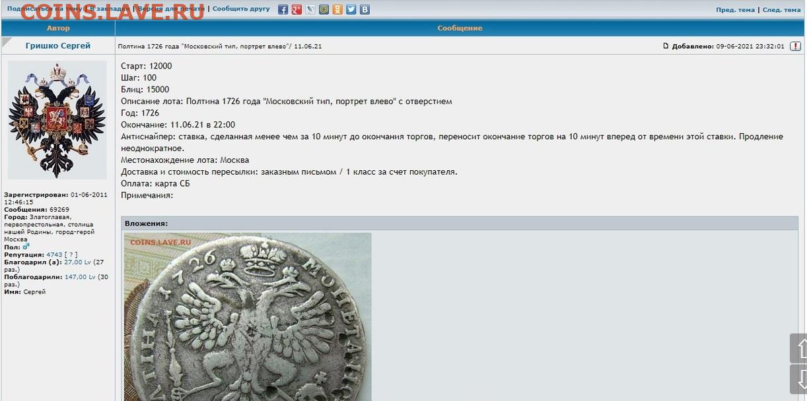This screenshot has height=401, width=807.
Task: Share topic on Facebook
Action: pyautogui.click(x=283, y=9)
